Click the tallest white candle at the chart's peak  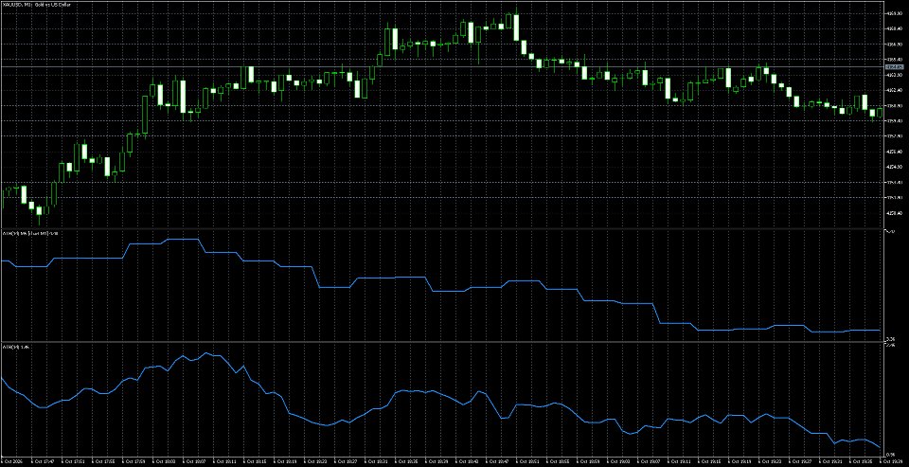pyautogui.click(x=515, y=27)
